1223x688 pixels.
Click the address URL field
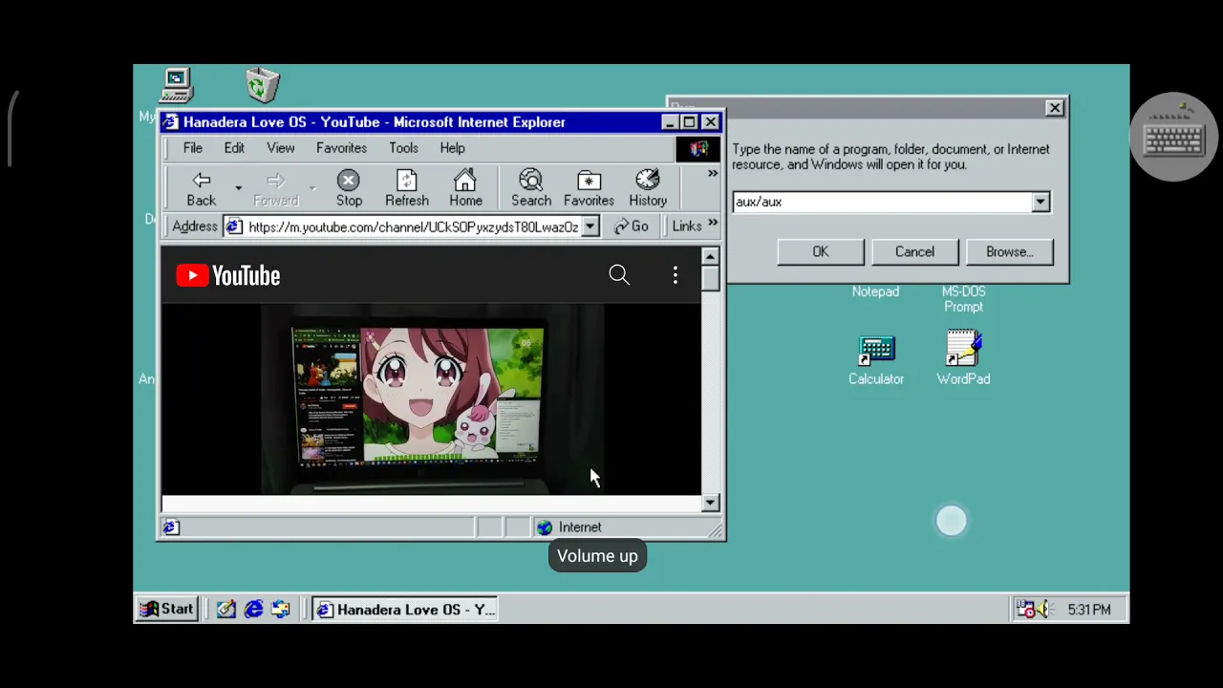pyautogui.click(x=413, y=226)
